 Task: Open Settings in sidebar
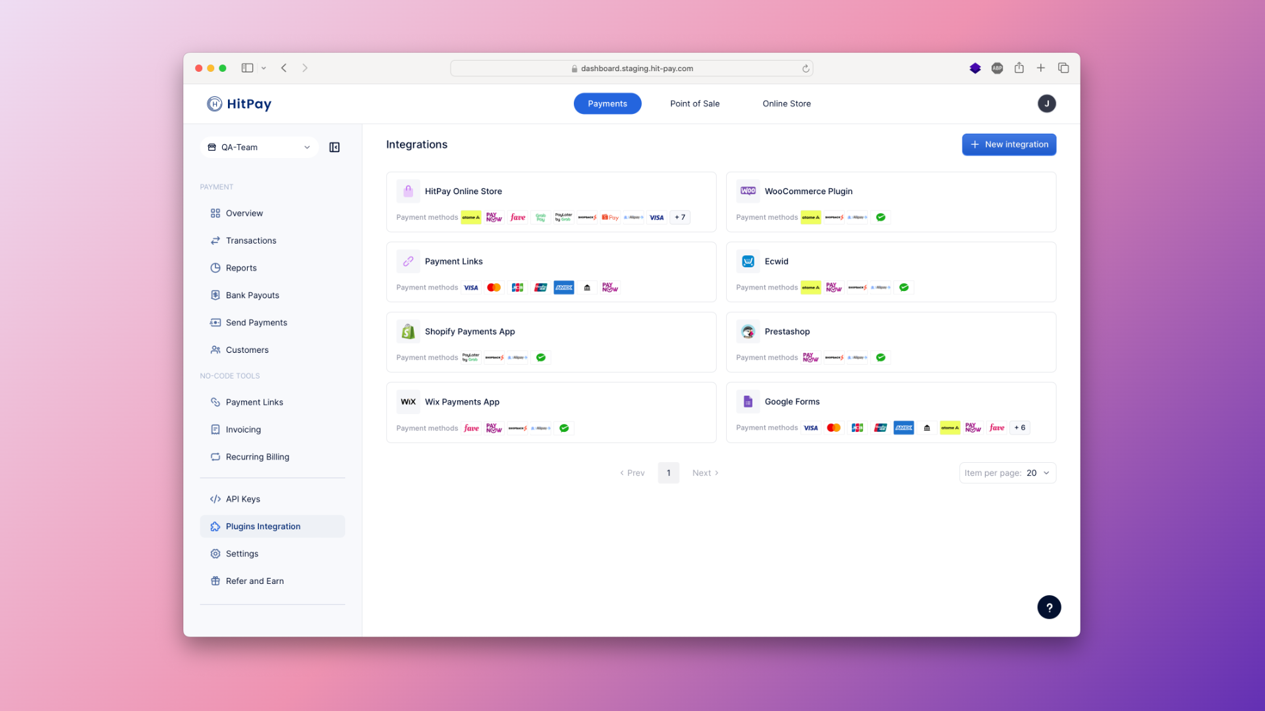[x=272, y=554]
